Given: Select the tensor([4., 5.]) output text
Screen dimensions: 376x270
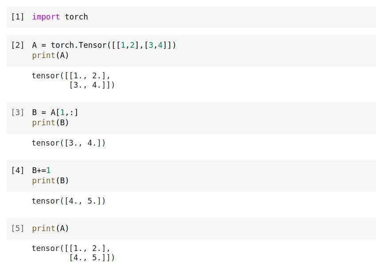Looking at the screenshot, I should [69, 201].
